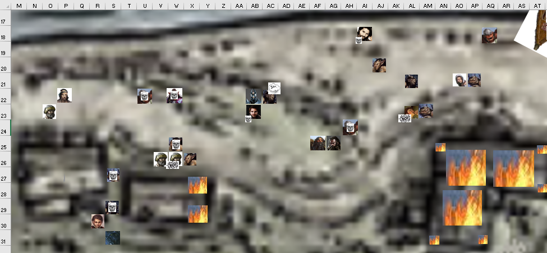The image size is (547, 253).
Task: Click the small skull beside the AB23 portrait
Action: click(248, 119)
